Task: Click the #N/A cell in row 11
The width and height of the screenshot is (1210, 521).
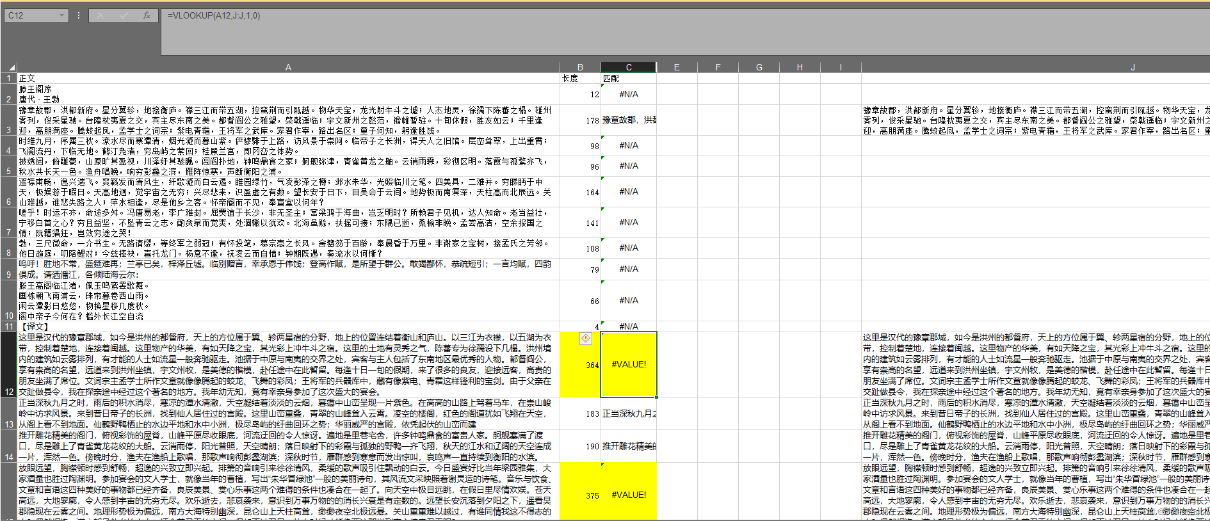Action: (x=629, y=326)
